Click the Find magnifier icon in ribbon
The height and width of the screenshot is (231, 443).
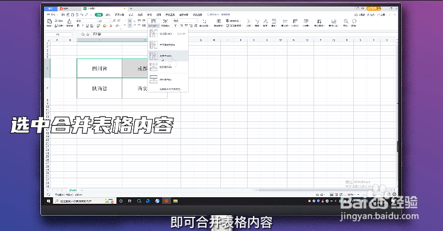[x=346, y=21]
